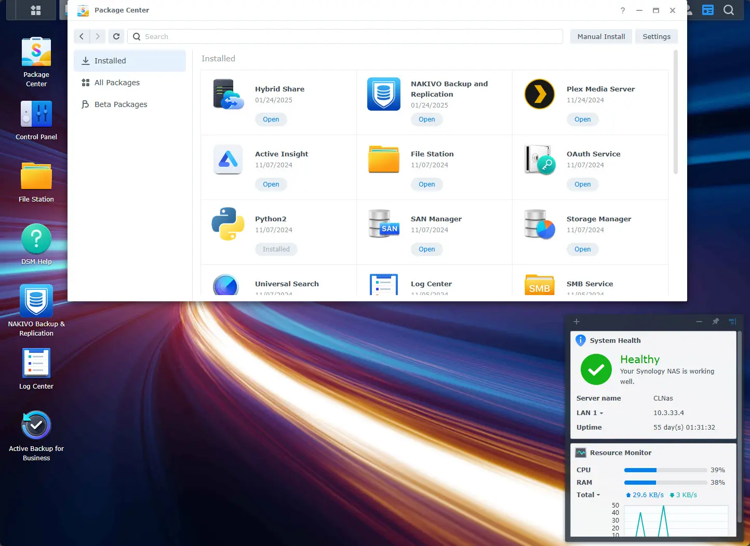Launch Control Panel from the desktop
Image resolution: width=750 pixels, height=546 pixels.
(x=36, y=121)
